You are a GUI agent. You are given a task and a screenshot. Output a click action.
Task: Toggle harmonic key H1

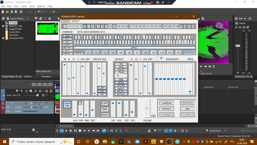(x=88, y=53)
